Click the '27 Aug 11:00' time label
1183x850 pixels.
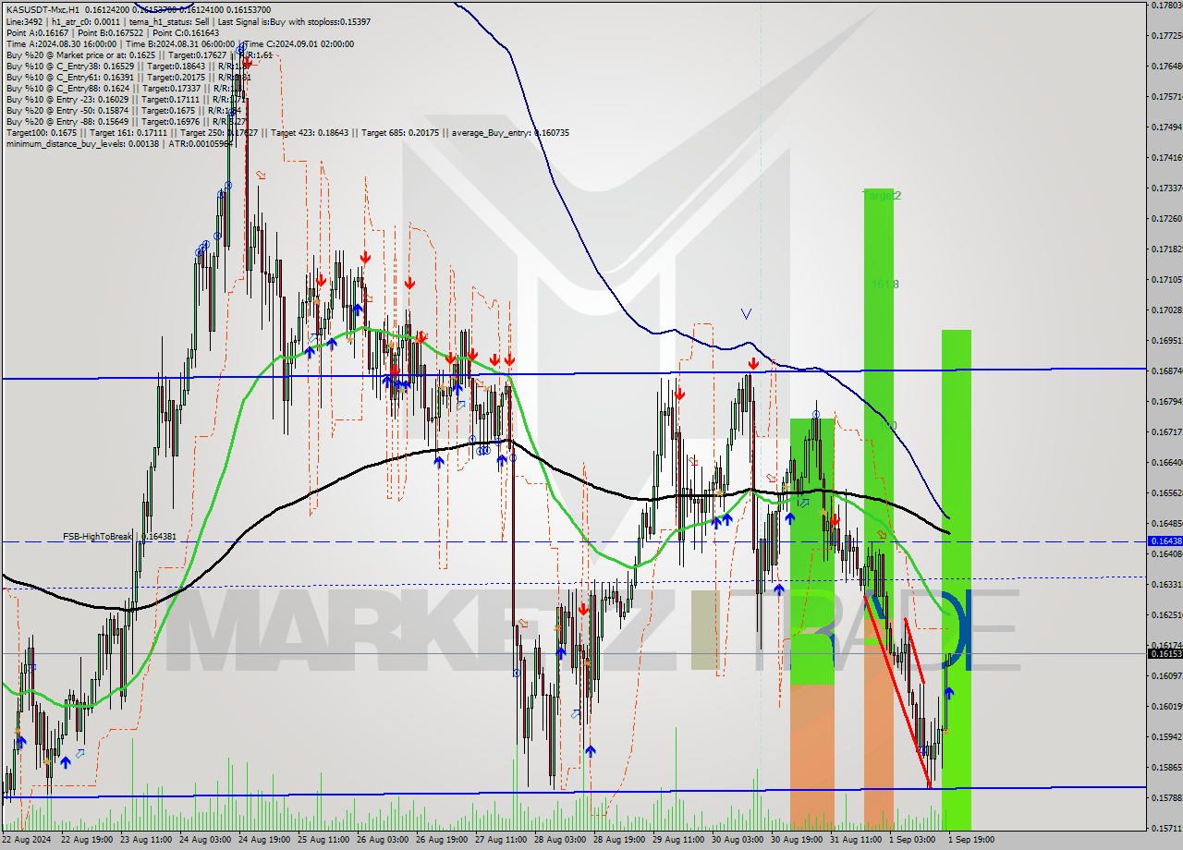point(500,840)
